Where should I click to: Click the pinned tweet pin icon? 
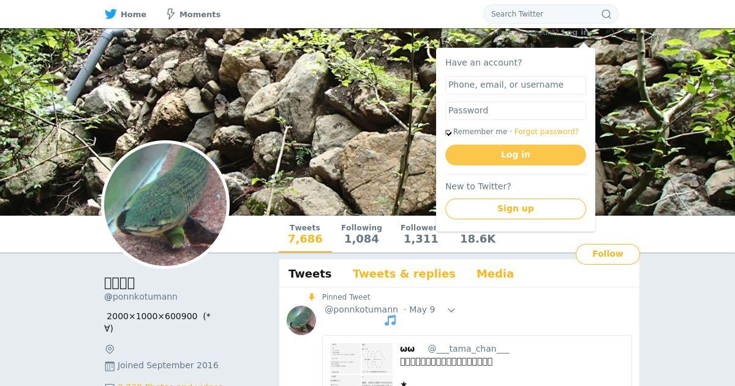click(312, 297)
